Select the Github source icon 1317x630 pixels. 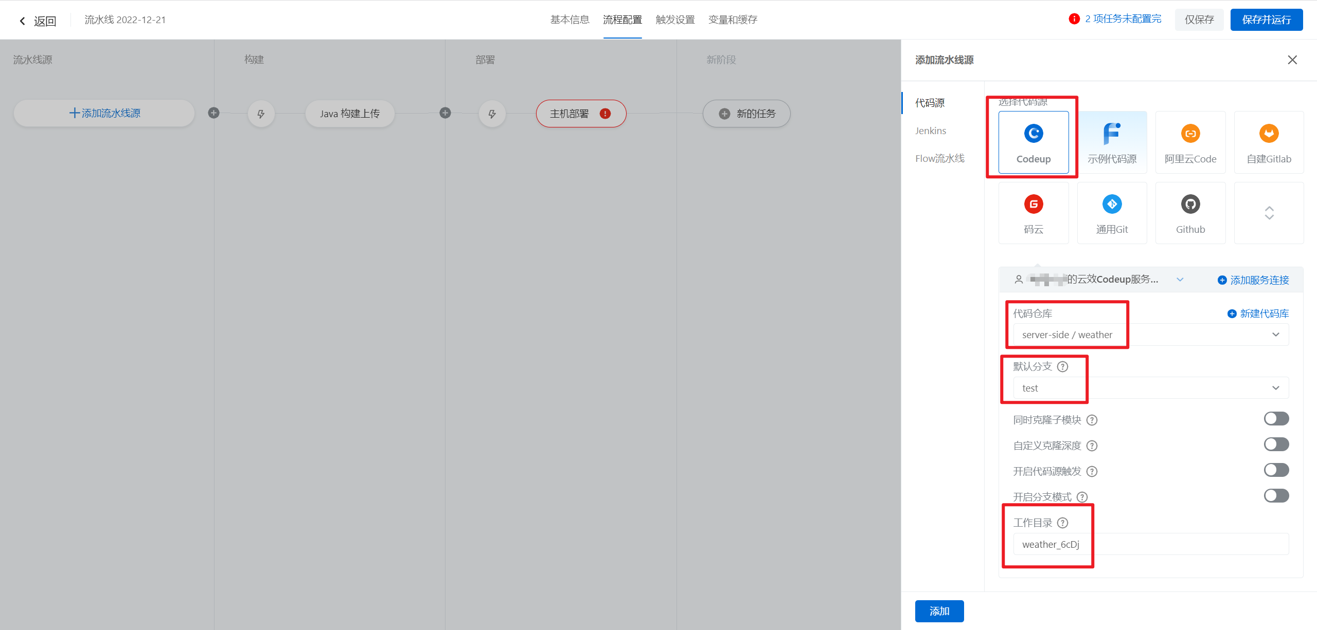1190,205
